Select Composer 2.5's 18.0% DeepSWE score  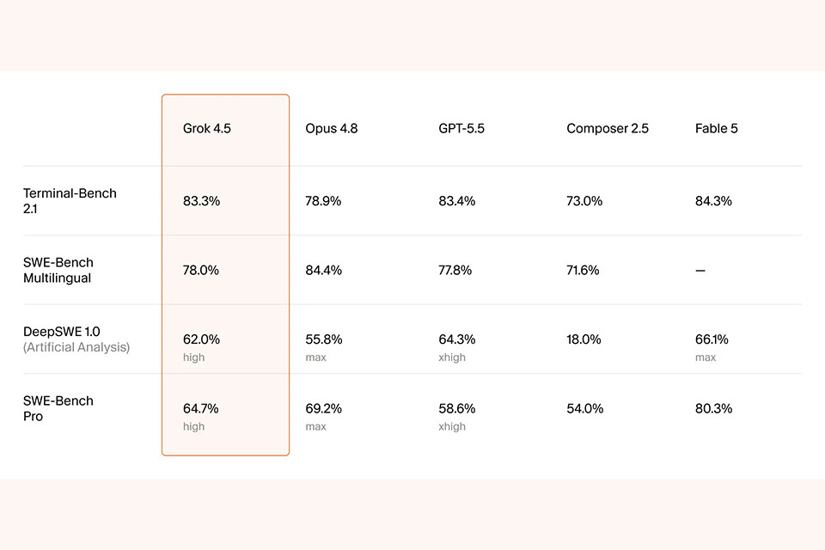pos(584,339)
